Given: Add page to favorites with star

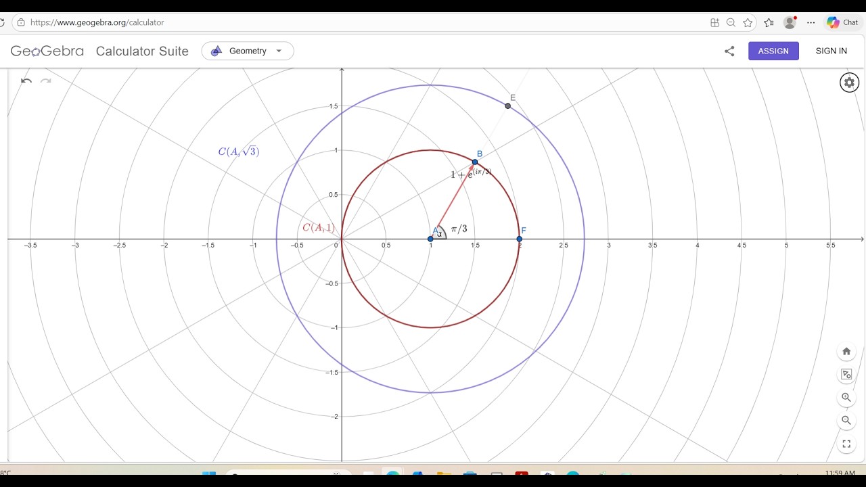Looking at the screenshot, I should 748,22.
